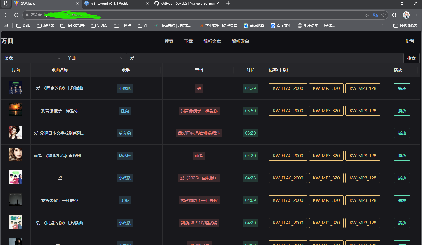Open the 高德地图 bookmark icon

[246, 25]
